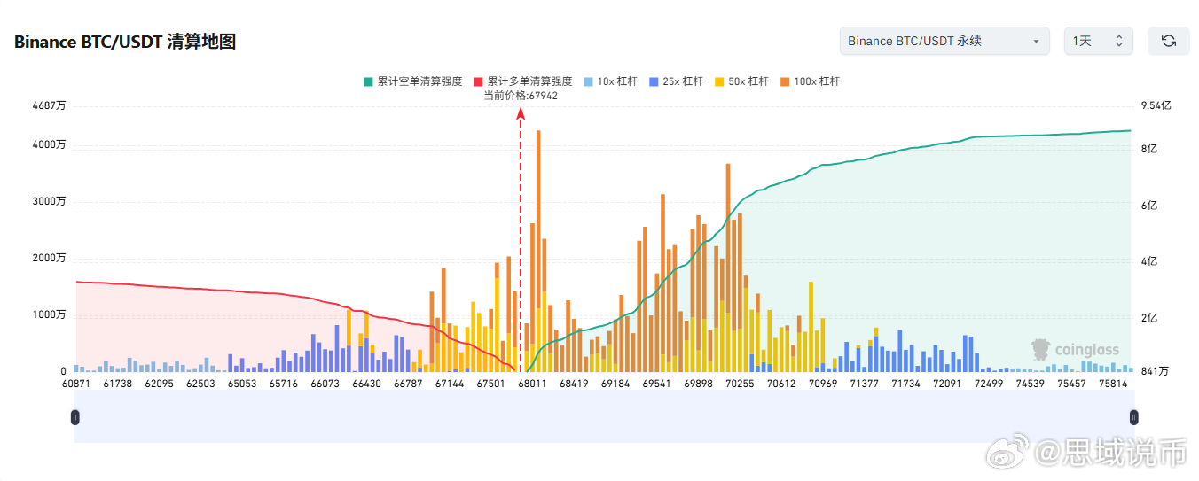Click x-axis label 67144
Image resolution: width=1199 pixels, height=481 pixels.
pyautogui.click(x=450, y=384)
